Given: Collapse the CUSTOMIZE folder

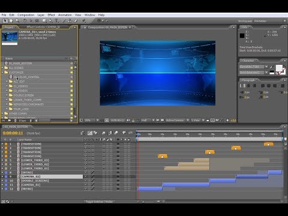Looking at the screenshot, I should (2, 73).
